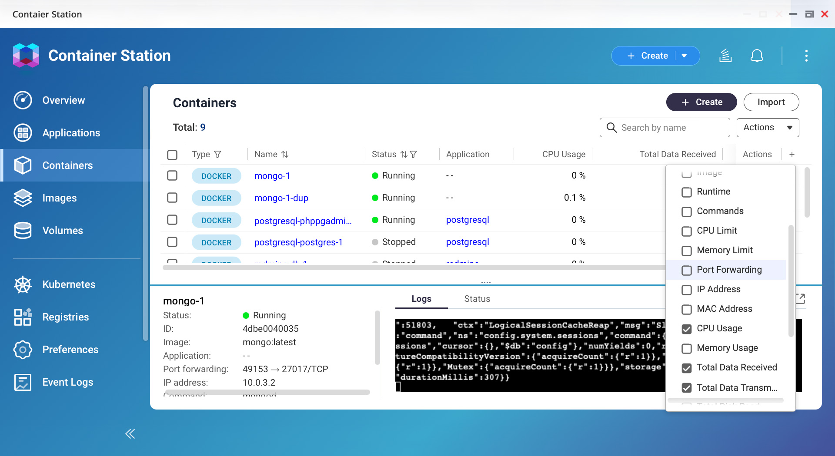Open log in external window icon
This screenshot has height=456, width=835.
tap(800, 298)
